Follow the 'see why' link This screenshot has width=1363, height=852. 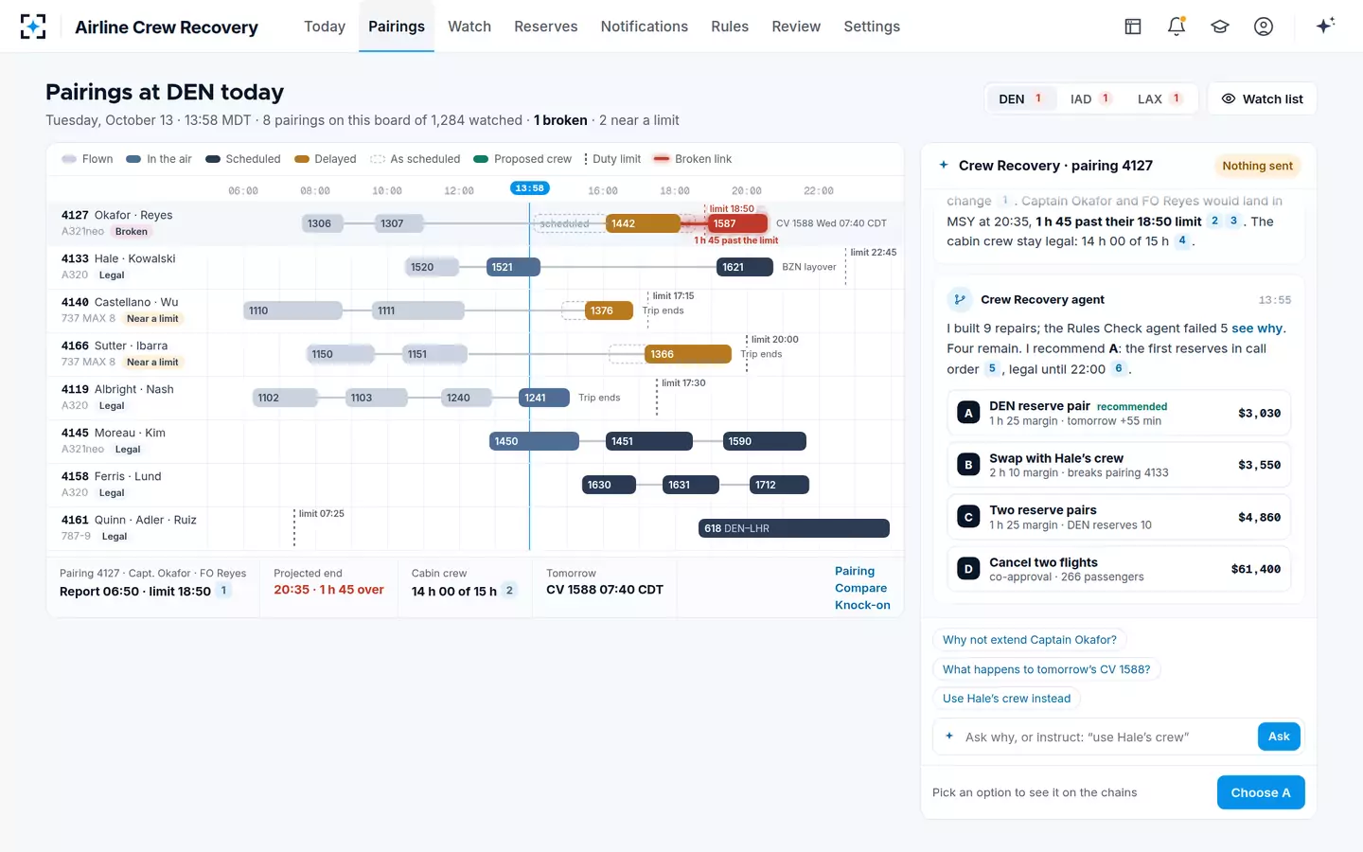pyautogui.click(x=1257, y=328)
